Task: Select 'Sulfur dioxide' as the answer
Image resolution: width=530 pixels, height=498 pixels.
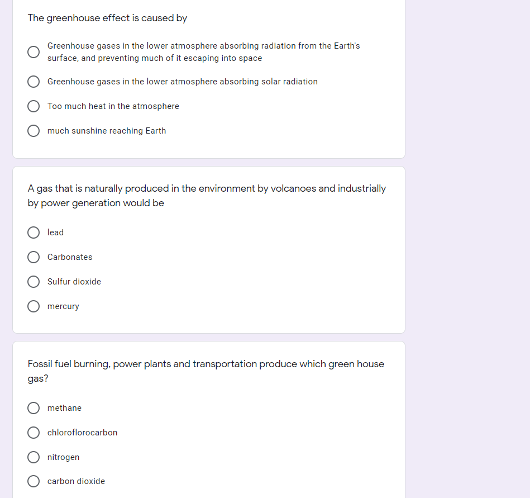Action: click(x=34, y=282)
